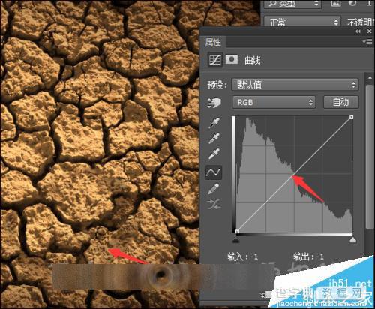Image resolution: width=375 pixels, height=309 pixels.
Task: Pick the gray point eyedropper
Action: pos(214,138)
